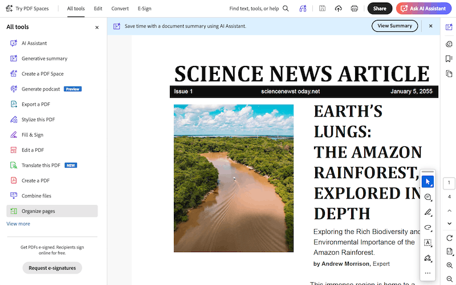
Task: Switch to the Convert tab
Action: [x=120, y=9]
